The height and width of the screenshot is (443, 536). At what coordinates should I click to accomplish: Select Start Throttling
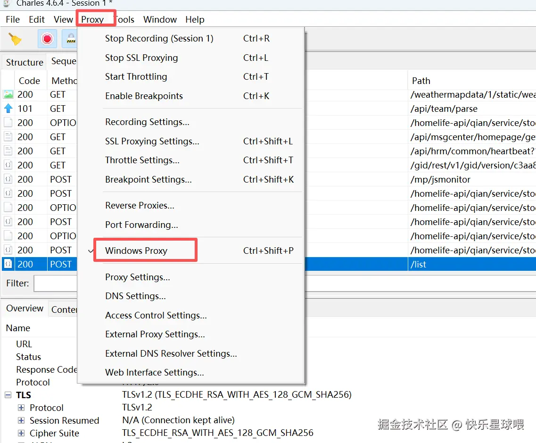[x=191, y=76]
